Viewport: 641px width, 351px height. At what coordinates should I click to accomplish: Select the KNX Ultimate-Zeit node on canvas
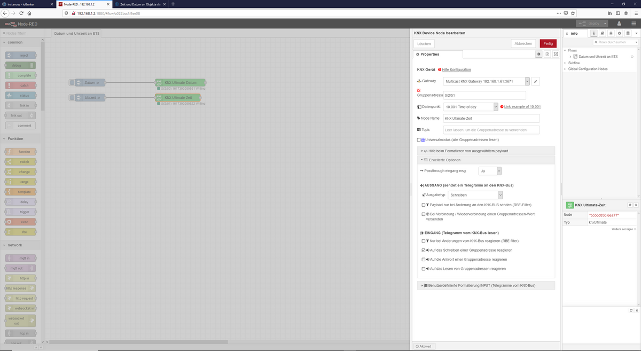(x=178, y=98)
